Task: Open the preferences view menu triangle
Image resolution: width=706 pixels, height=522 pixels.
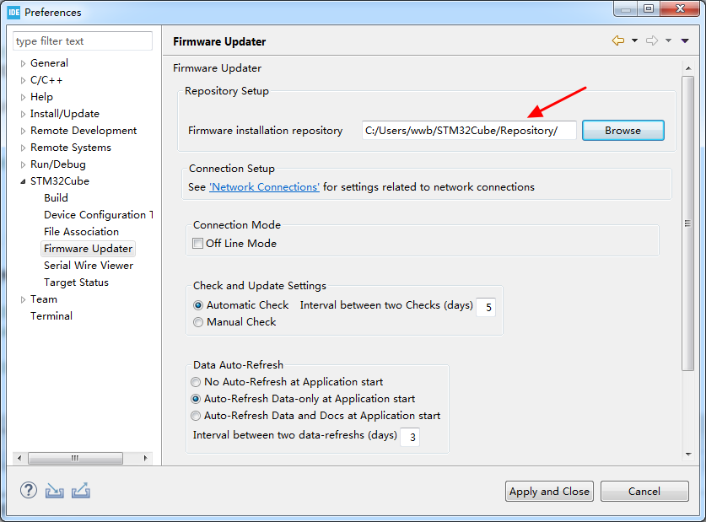Action: (685, 40)
